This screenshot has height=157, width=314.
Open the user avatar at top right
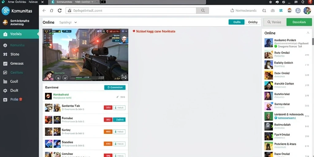pos(307,10)
